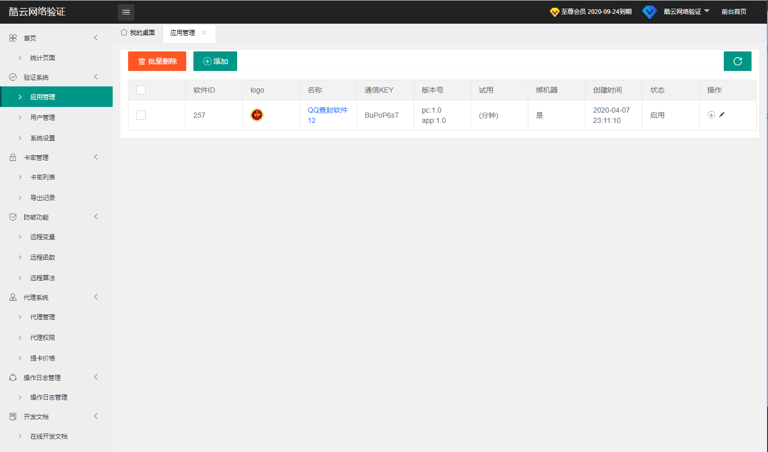Image resolution: width=768 pixels, height=452 pixels.
Task: Check the checkbox for software ID 257
Action: pos(141,115)
